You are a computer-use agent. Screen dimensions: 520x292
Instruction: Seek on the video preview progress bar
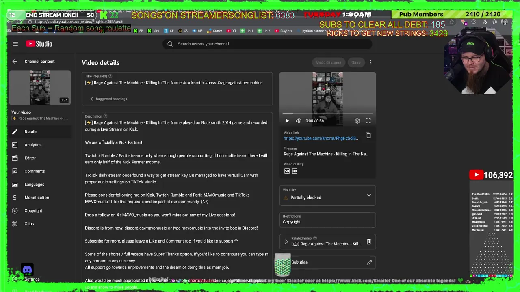point(327,114)
